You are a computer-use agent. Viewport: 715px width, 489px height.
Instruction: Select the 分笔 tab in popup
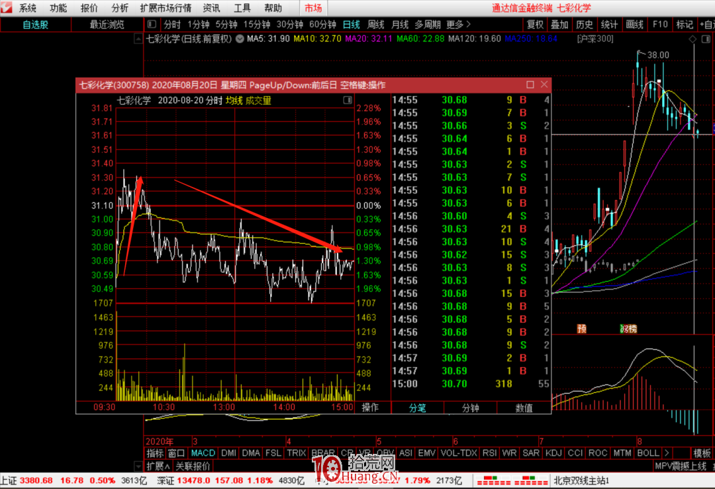(417, 407)
